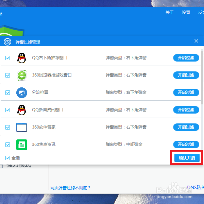Click 开启过滤 for 分流抢票

(186, 92)
